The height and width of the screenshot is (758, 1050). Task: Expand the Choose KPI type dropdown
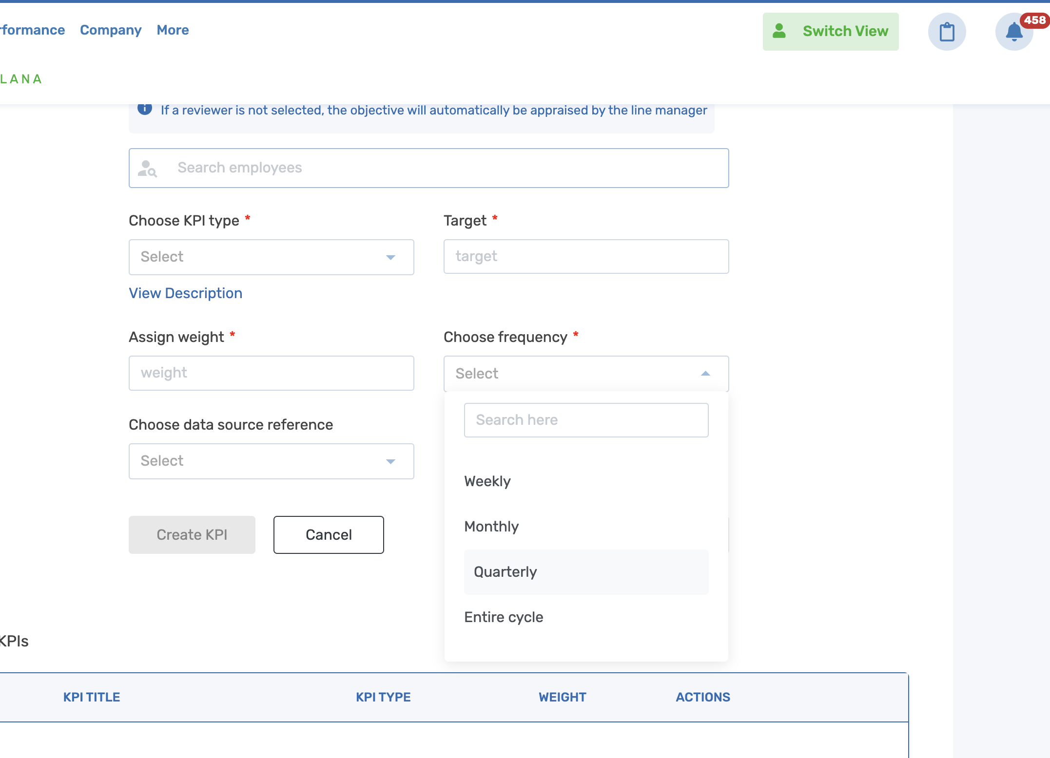point(271,257)
